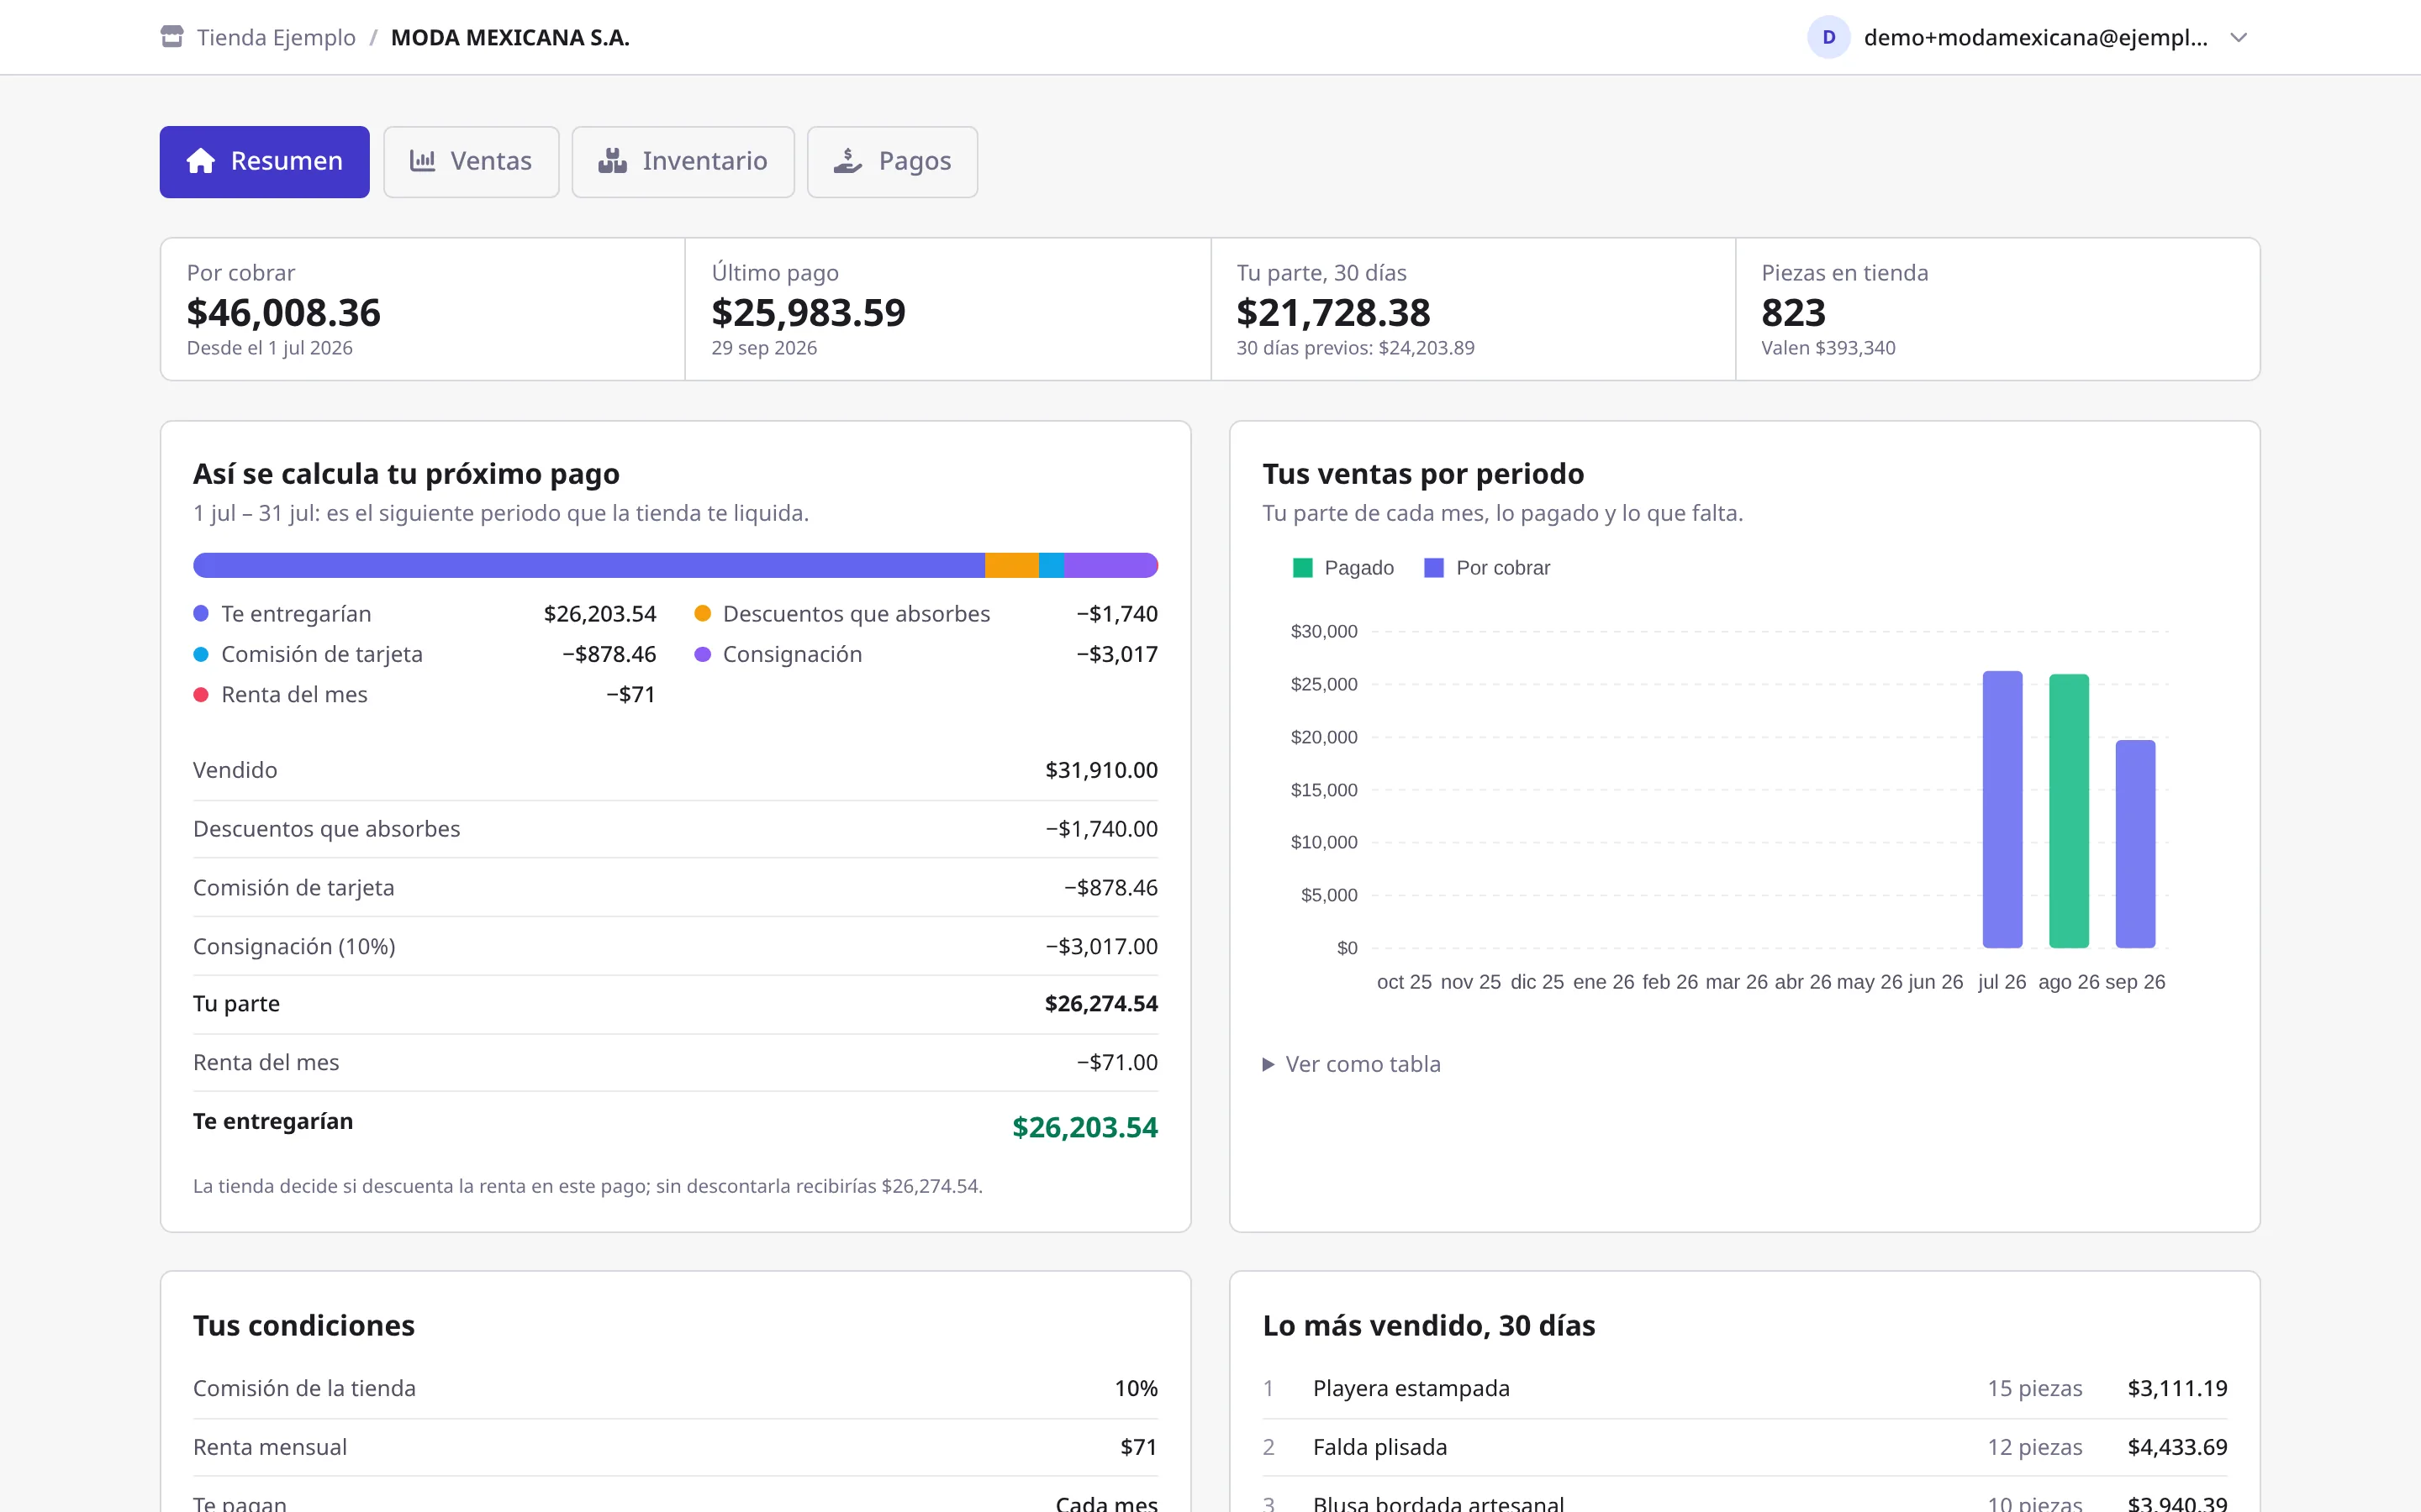Click the orange Descuentos que absorbes dot
The width and height of the screenshot is (2421, 1512).
[x=702, y=614]
